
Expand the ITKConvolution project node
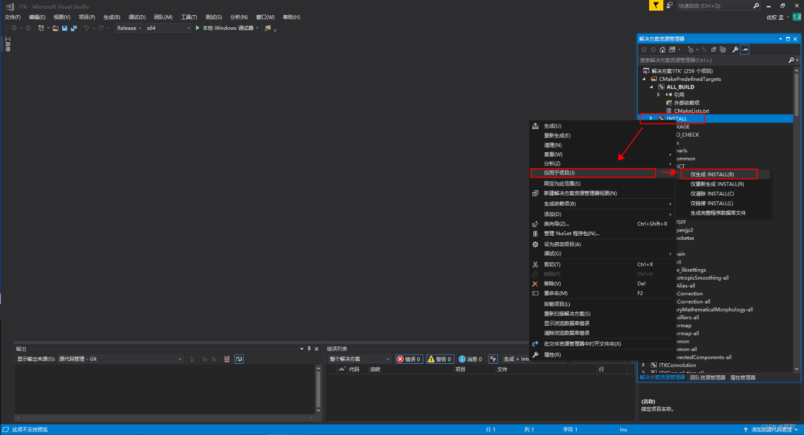coord(644,365)
